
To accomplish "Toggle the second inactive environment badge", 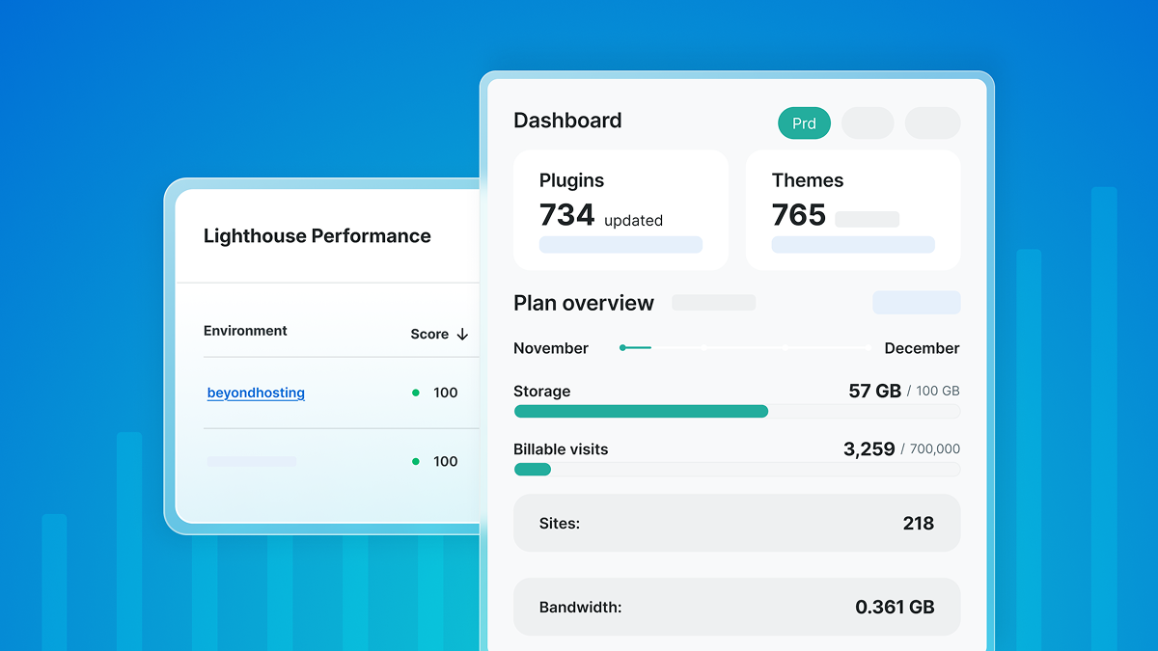I will [931, 122].
